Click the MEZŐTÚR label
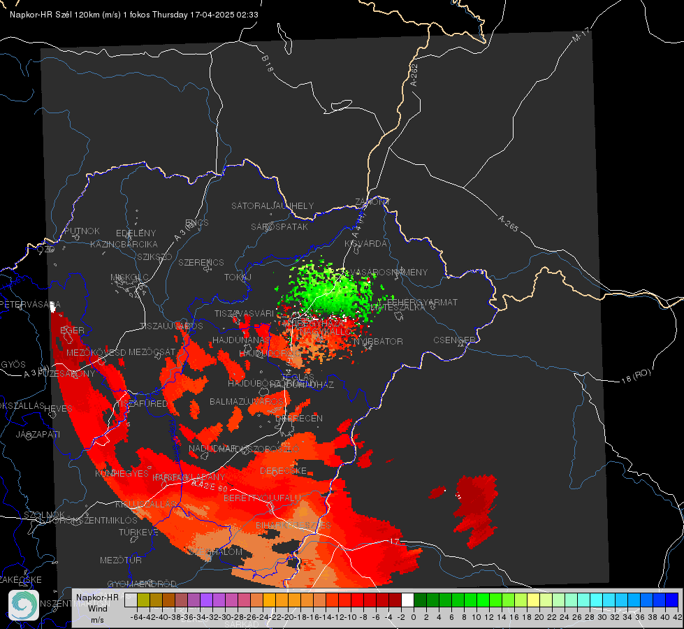This screenshot has width=684, height=629. 121,560
